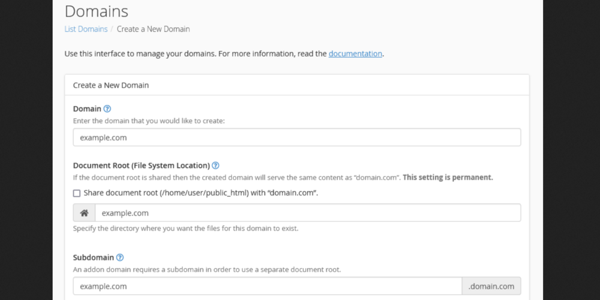Click into the document root directory field
This screenshot has width=600, height=300.
tap(307, 213)
